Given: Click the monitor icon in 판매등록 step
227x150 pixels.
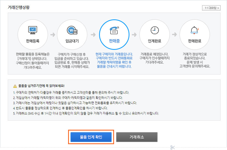Looking at the screenshot, I should click(33, 30).
